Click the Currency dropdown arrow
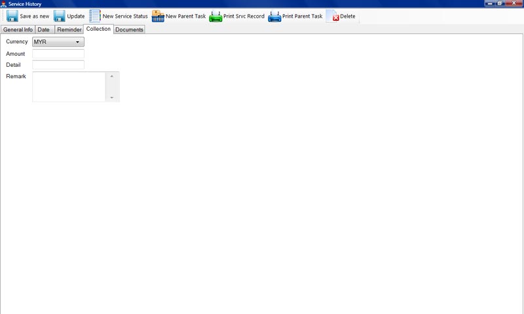Image resolution: width=524 pixels, height=314 pixels. [77, 42]
